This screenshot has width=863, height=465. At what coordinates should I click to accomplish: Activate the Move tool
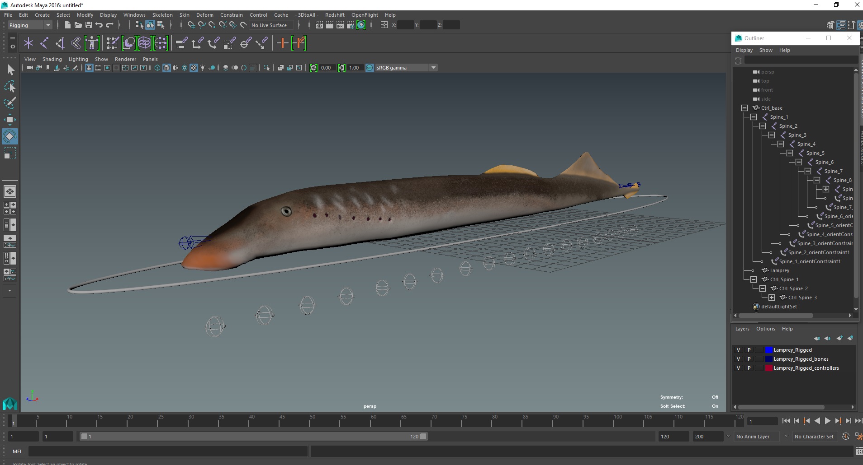[10, 120]
